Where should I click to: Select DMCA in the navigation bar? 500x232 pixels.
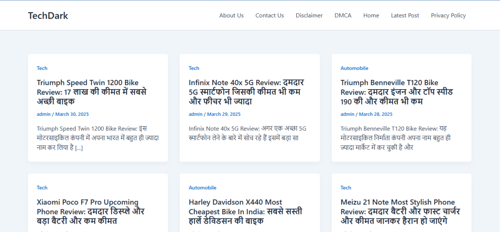click(x=343, y=15)
